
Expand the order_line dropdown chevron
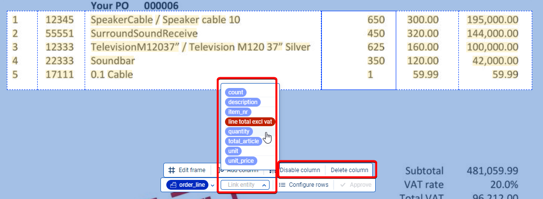213,185
